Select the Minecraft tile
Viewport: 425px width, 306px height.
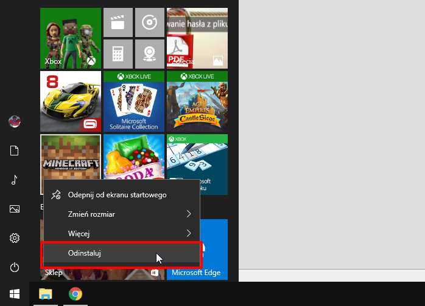click(71, 157)
